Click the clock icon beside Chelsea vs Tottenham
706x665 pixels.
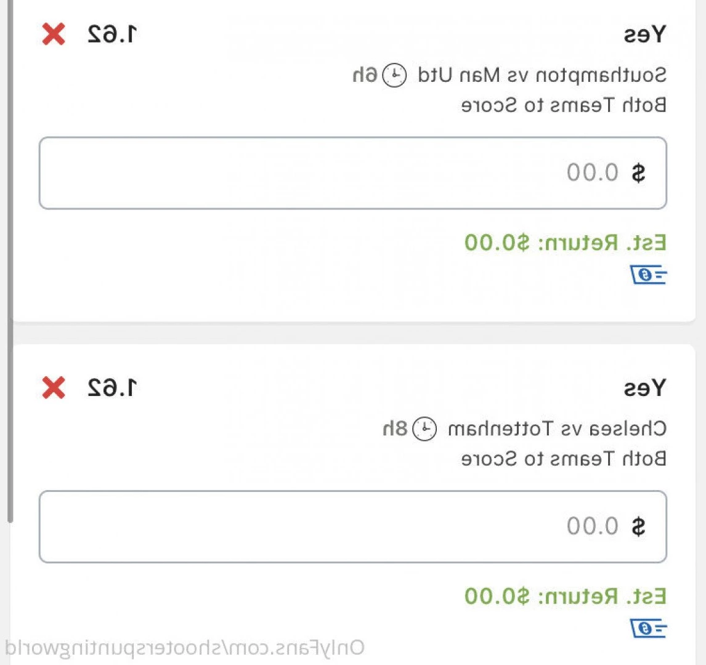[424, 429]
